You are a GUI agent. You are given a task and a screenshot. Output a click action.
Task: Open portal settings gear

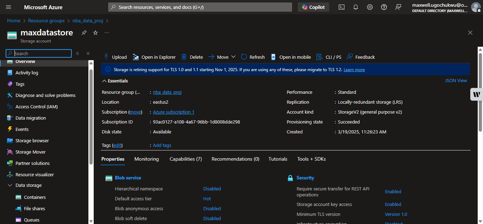point(370,7)
